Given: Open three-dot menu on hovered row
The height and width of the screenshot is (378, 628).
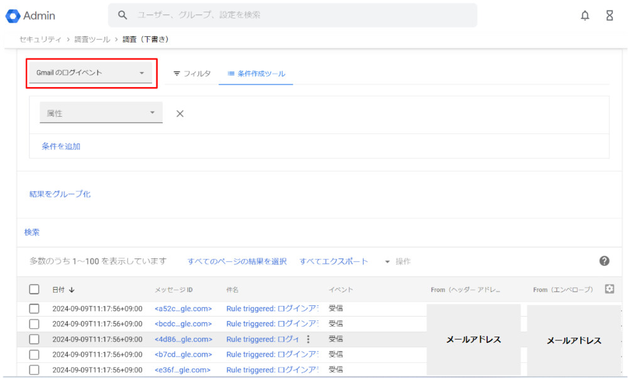Looking at the screenshot, I should click(x=308, y=339).
